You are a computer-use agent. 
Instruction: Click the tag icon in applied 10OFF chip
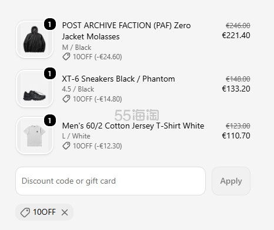pyautogui.click(x=25, y=212)
